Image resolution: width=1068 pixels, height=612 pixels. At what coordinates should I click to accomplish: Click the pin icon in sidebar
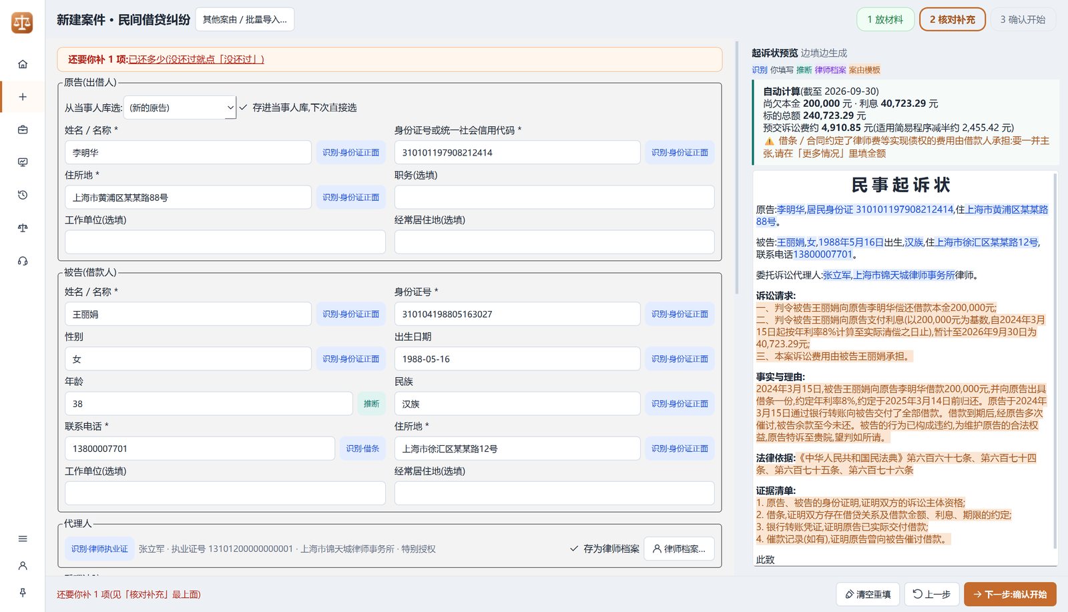click(x=23, y=593)
